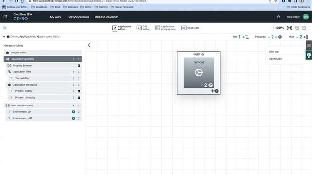This screenshot has width=312, height=175.
Task: Switch to Application editor view
Action: [121, 28]
